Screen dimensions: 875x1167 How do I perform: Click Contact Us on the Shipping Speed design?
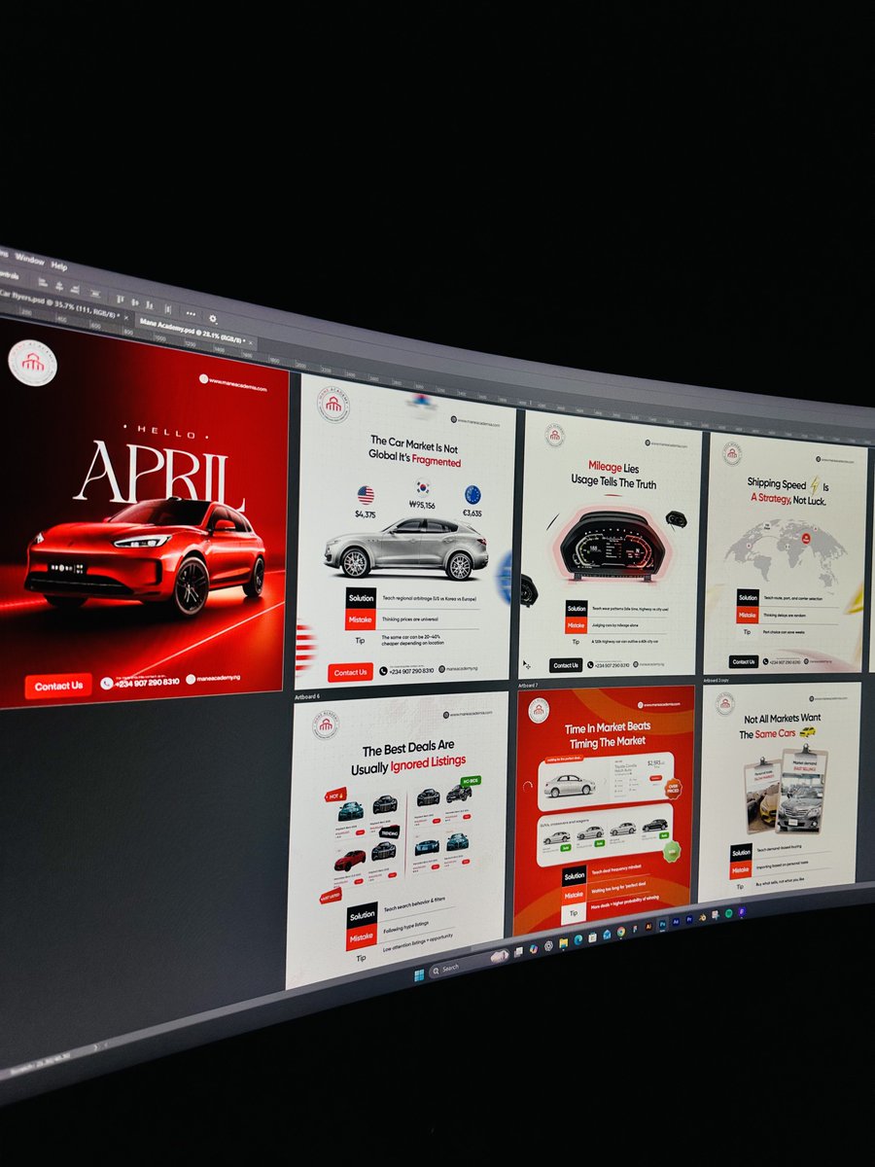click(744, 661)
